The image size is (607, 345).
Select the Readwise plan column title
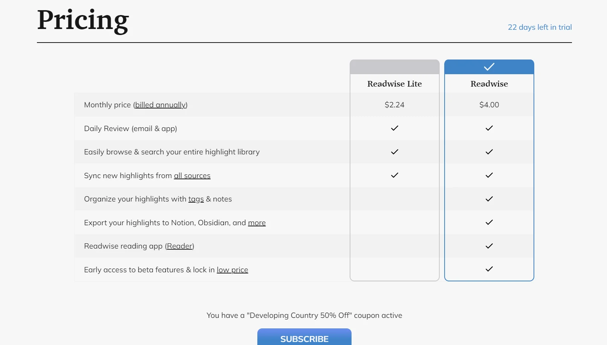tap(489, 84)
